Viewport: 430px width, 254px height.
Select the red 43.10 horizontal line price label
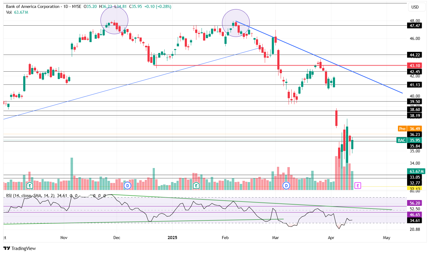click(414, 65)
